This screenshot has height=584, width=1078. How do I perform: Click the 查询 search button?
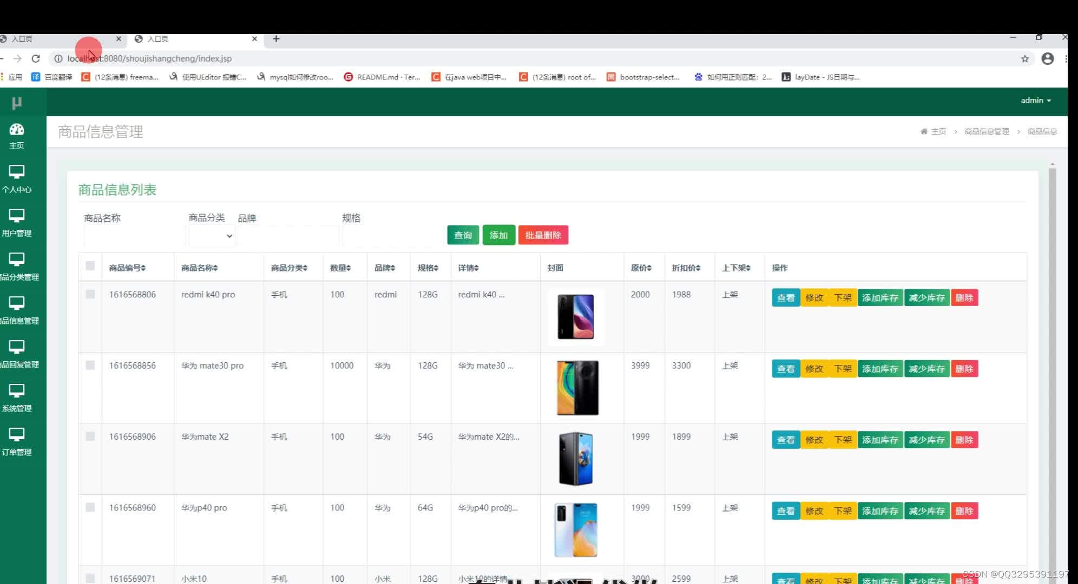(463, 235)
